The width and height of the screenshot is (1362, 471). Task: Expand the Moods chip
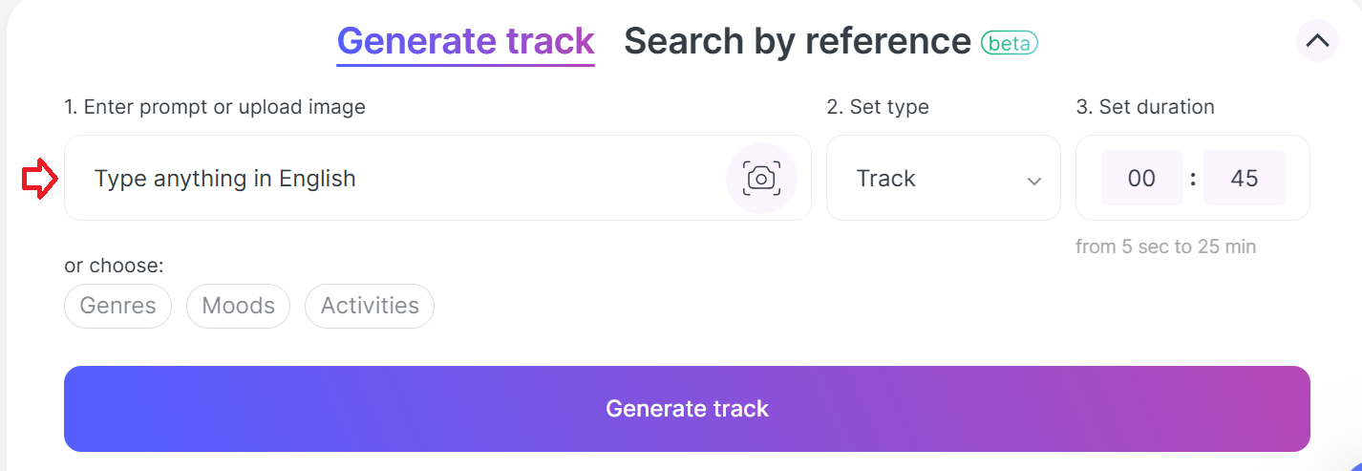coord(238,306)
